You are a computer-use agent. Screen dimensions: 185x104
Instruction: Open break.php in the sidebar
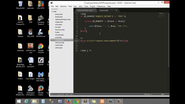point(59,17)
